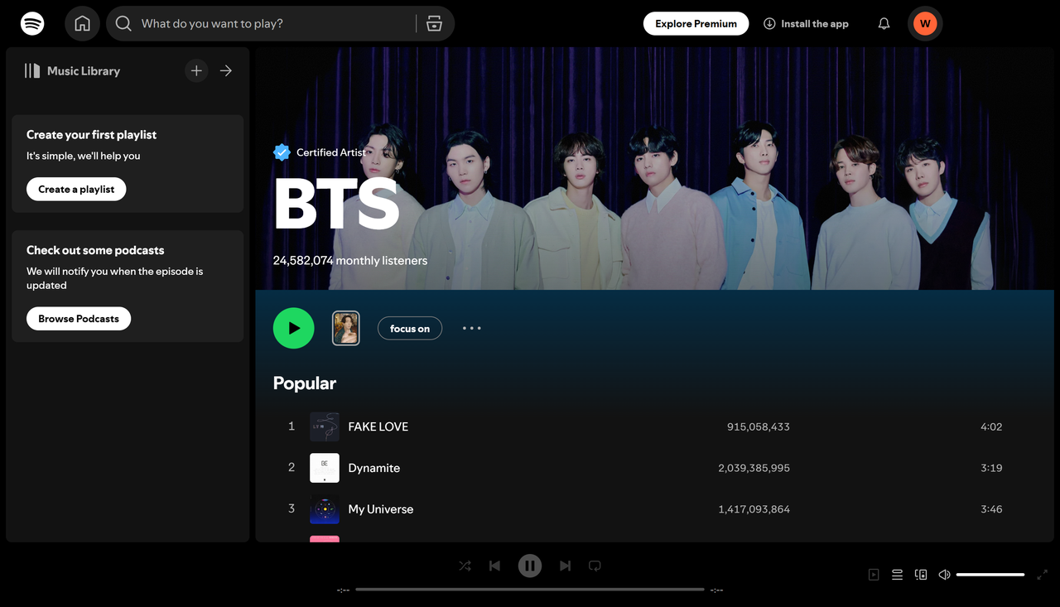Viewport: 1060px width, 607px height.
Task: Skip to the next track
Action: 565,566
